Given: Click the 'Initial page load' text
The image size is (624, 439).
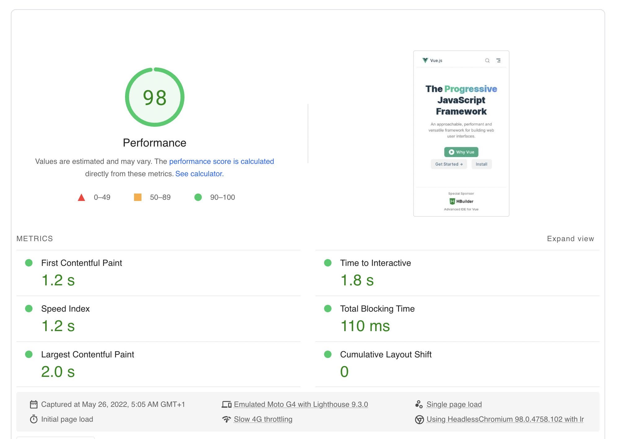Looking at the screenshot, I should tap(67, 419).
